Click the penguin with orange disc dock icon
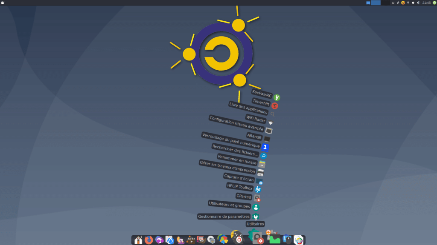 click(x=181, y=240)
